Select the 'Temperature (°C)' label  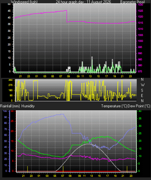point(114,106)
